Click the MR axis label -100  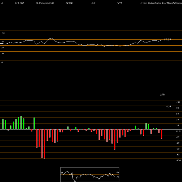(178, 161)
